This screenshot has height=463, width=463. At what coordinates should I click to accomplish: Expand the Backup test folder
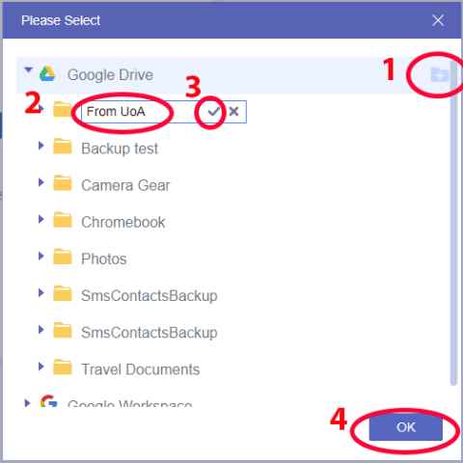[41, 146]
